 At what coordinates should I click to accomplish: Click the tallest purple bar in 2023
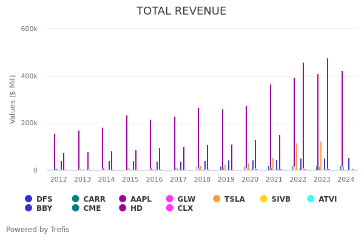point(328,115)
